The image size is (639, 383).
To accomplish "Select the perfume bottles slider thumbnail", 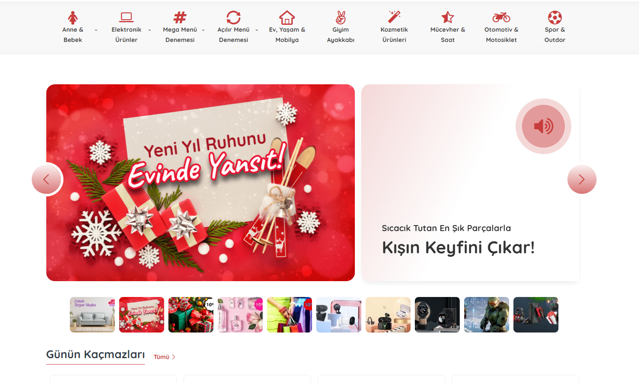I will (240, 315).
